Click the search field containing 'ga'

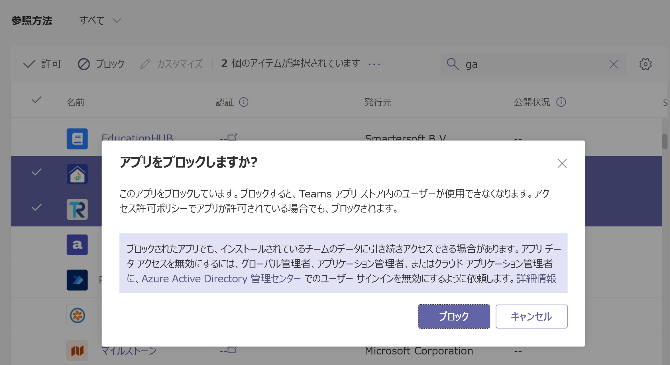pyautogui.click(x=533, y=64)
